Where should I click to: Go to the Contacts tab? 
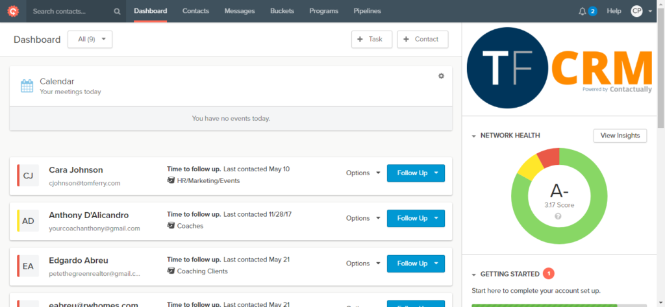pyautogui.click(x=195, y=11)
